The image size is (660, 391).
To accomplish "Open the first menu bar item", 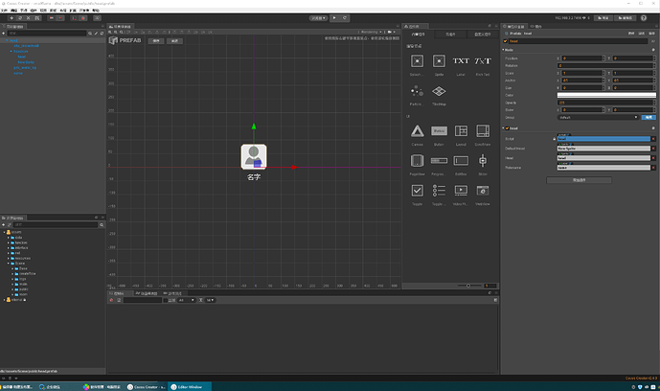I will pos(4,11).
